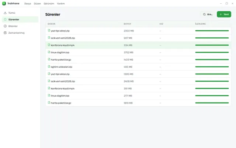This screenshot has width=236, height=148.
Task: Open Bitenler via its checkmark icon
Action: pos(5,26)
